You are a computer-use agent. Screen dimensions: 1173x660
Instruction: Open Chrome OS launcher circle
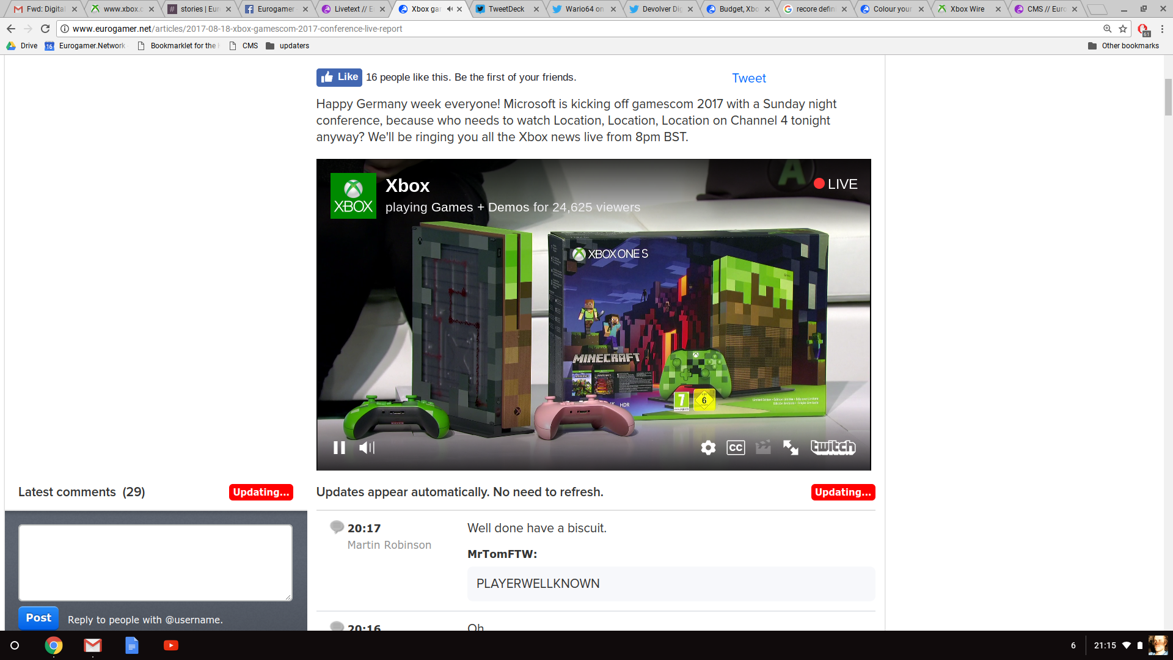coord(15,645)
